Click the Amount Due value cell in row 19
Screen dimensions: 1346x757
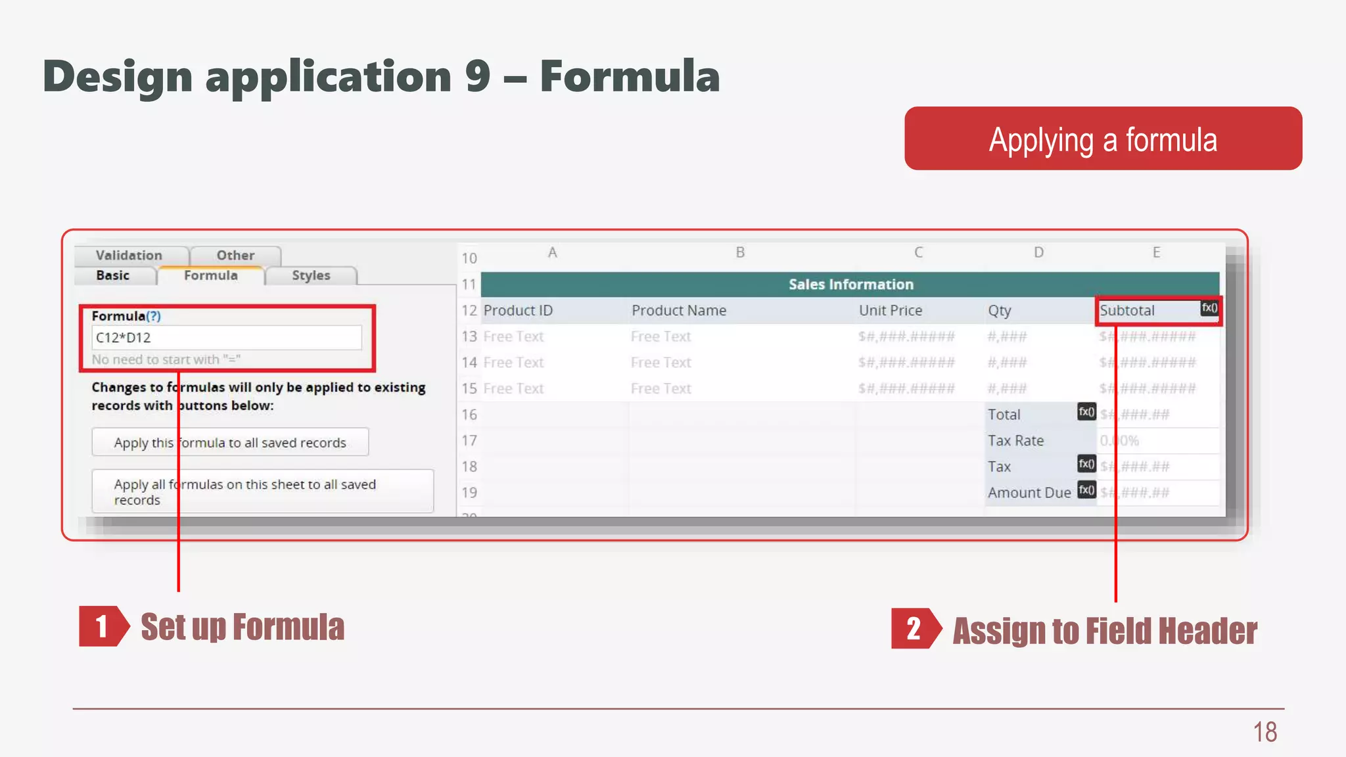pyautogui.click(x=1158, y=493)
